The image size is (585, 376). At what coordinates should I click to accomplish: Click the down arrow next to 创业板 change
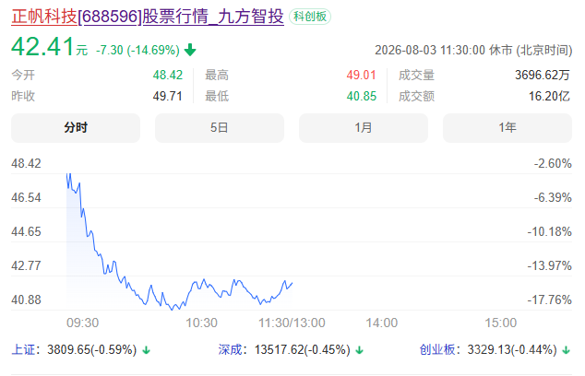(567, 350)
